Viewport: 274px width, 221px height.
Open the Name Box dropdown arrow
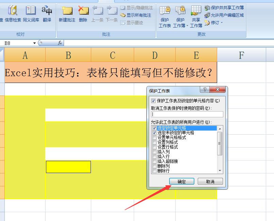[34, 43]
